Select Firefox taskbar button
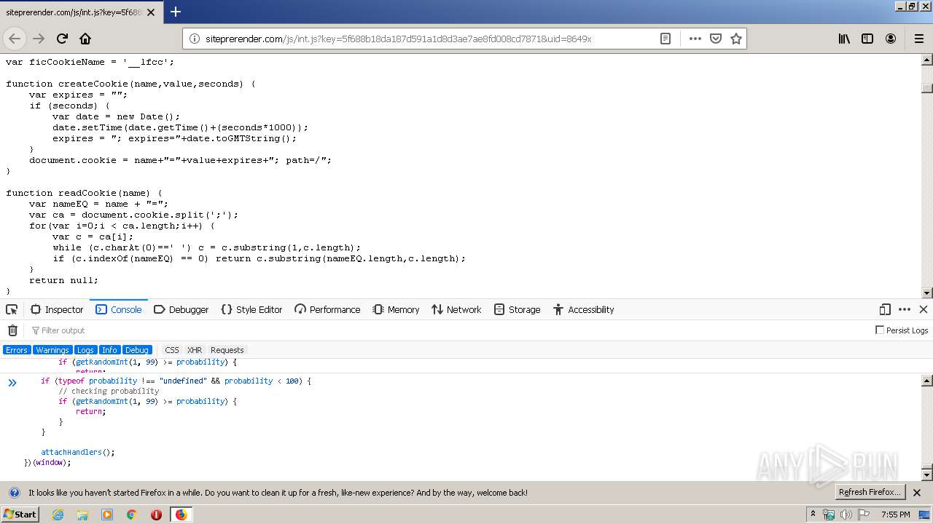This screenshot has height=524, width=933. pyautogui.click(x=181, y=515)
